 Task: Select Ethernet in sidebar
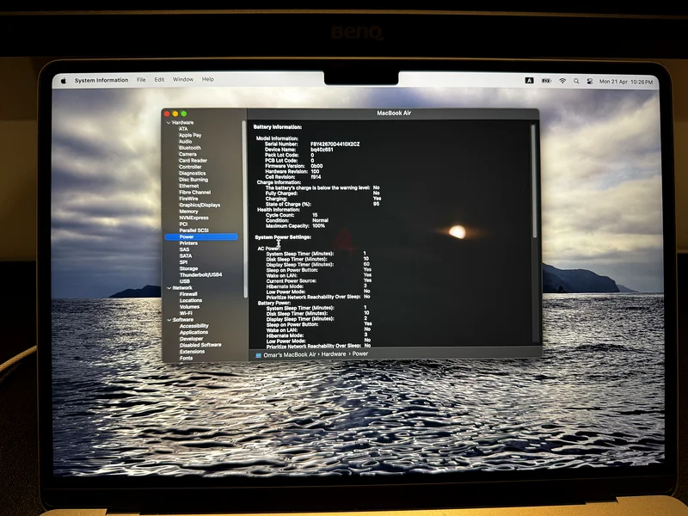(x=189, y=186)
